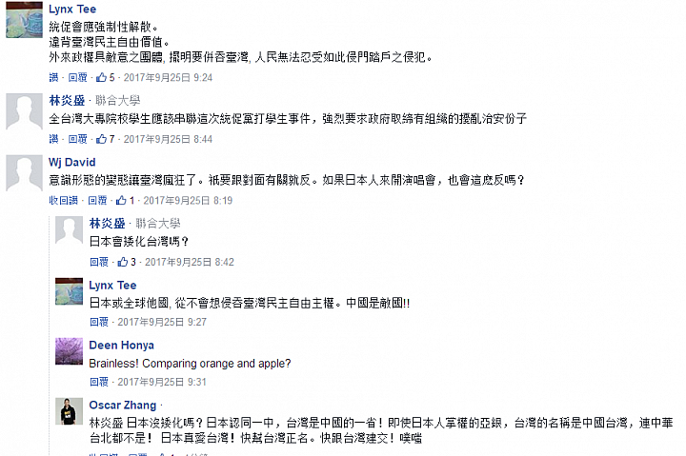Image resolution: width=686 pixels, height=456 pixels.
Task: Open Deen Honya's name link
Action: (x=121, y=345)
